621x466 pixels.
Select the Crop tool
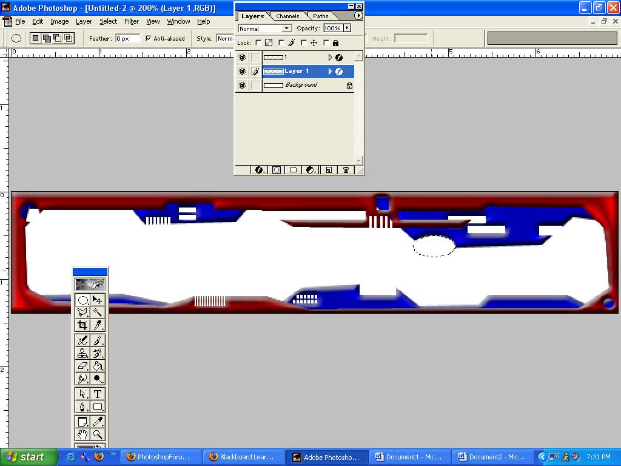click(82, 326)
